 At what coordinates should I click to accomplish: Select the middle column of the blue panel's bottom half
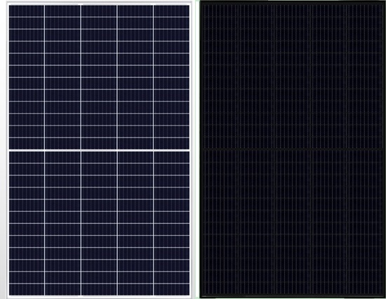(99, 223)
